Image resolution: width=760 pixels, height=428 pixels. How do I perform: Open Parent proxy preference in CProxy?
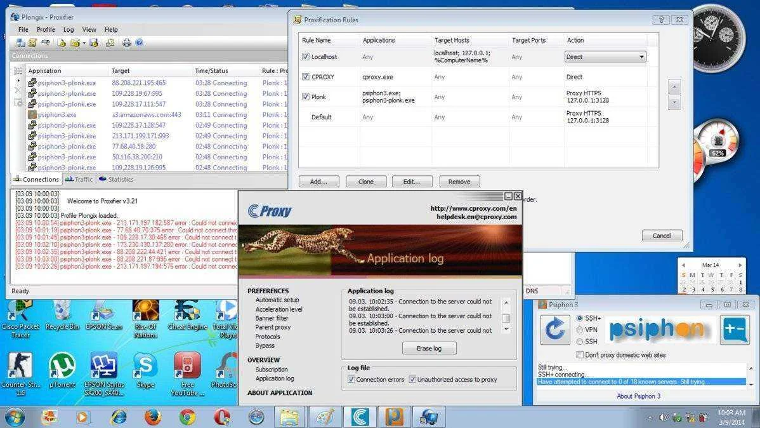[x=273, y=328]
